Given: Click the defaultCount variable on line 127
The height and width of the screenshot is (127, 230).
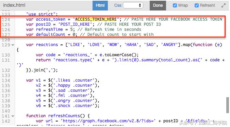Looking at the screenshot, I should pyautogui.click(x=50, y=35).
